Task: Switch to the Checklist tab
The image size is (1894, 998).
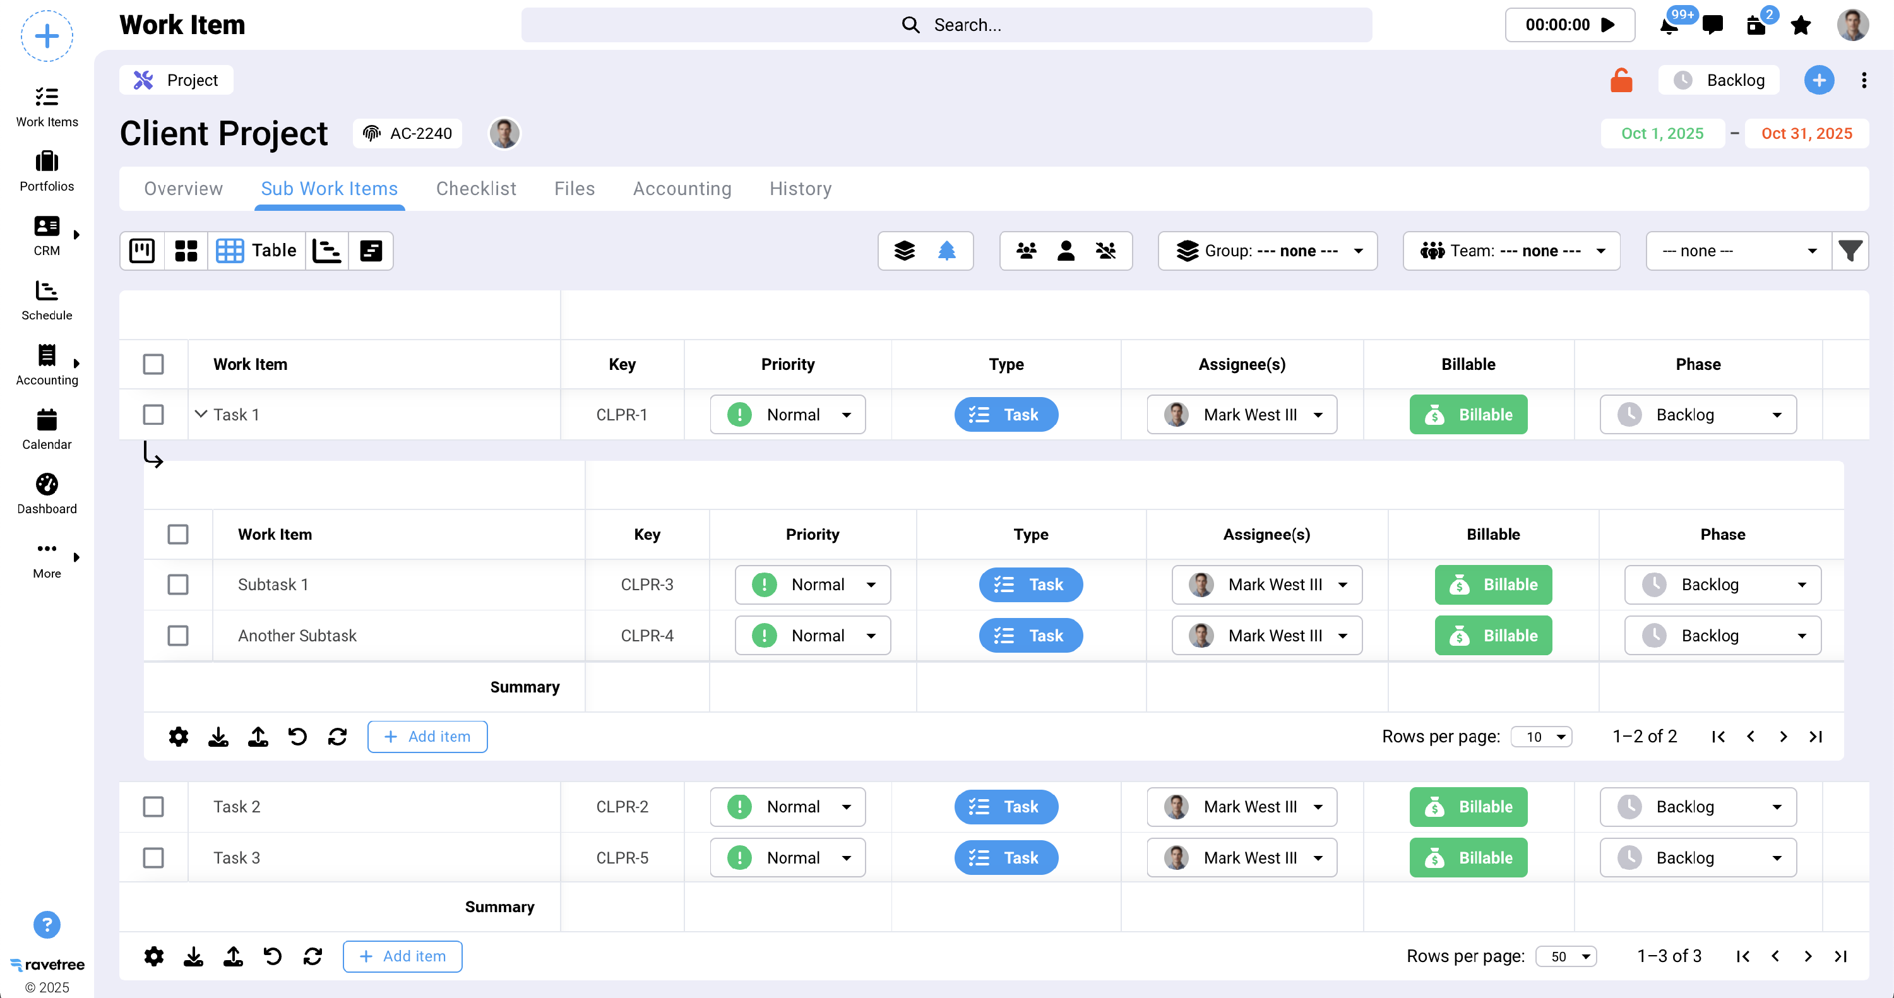Action: (475, 189)
